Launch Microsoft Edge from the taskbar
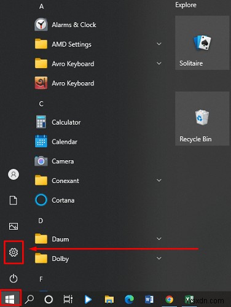The height and width of the screenshot is (307, 231). pos(129,300)
